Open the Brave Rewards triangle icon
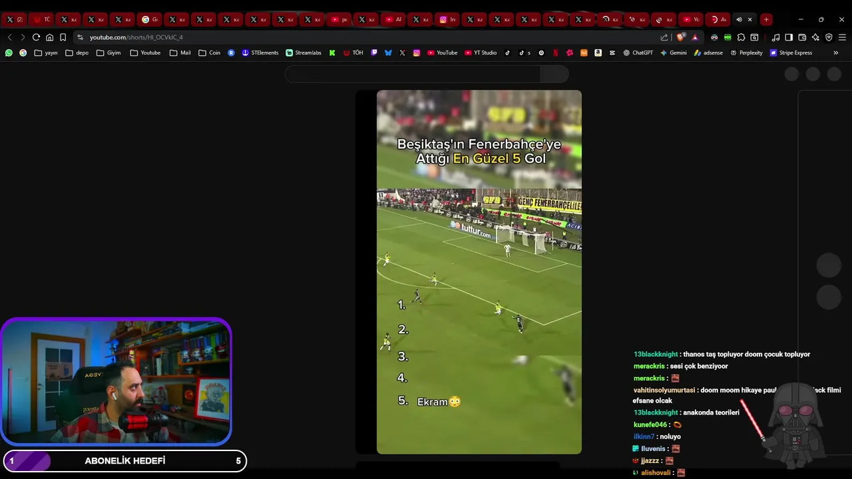 pos(695,37)
